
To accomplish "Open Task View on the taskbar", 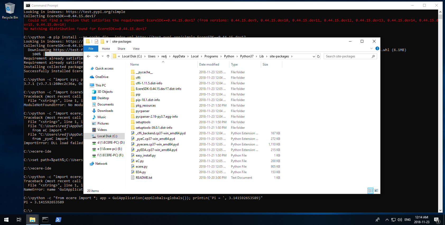I will [19, 220].
